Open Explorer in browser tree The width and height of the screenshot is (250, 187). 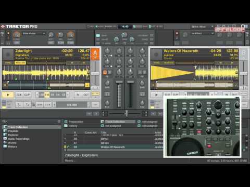[x=13, y=135]
